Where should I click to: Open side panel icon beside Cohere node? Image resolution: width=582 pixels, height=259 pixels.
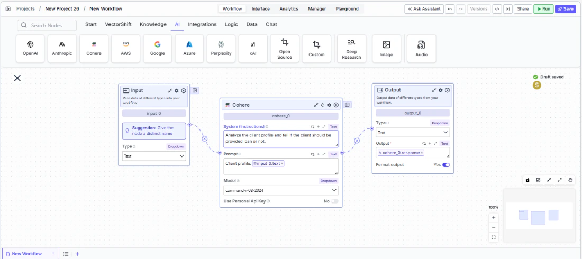point(348,105)
